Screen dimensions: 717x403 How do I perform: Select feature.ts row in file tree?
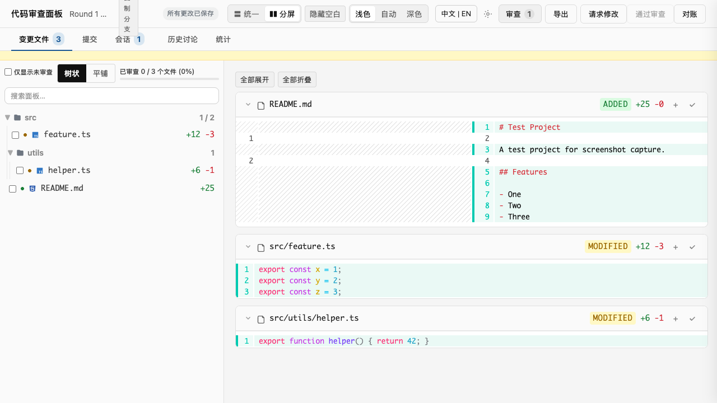(114, 135)
